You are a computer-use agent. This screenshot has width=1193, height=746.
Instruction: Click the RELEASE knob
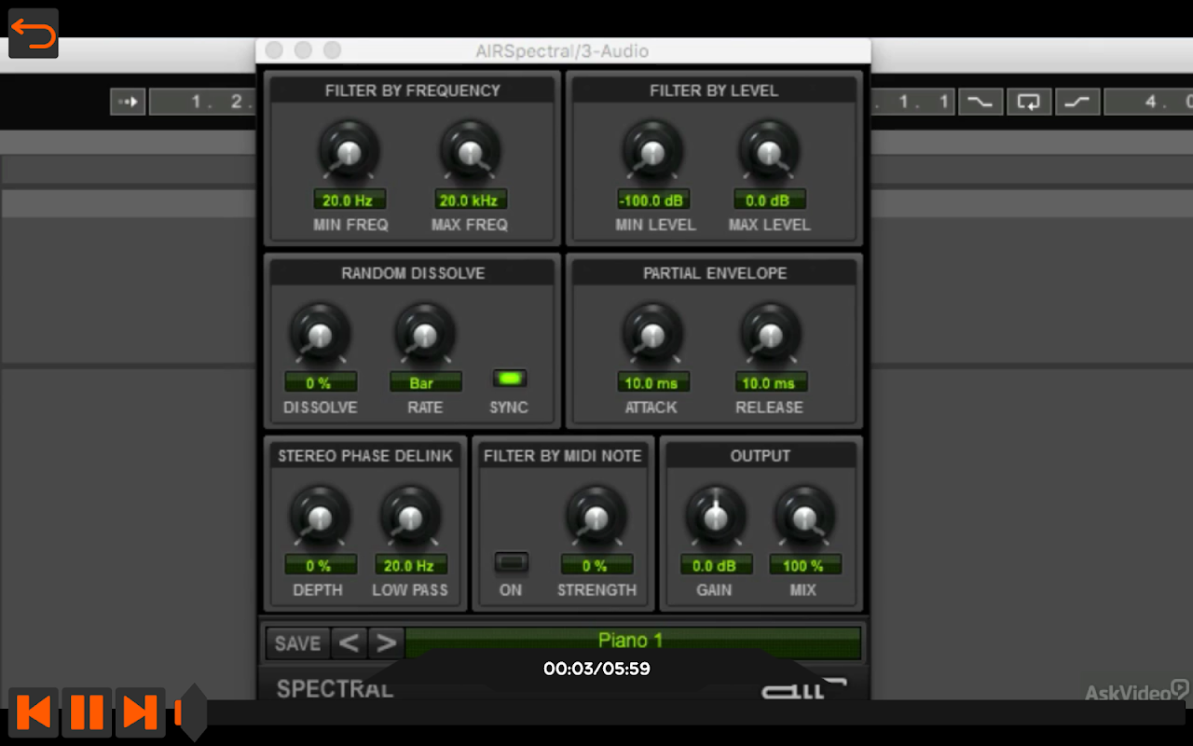[x=769, y=334]
